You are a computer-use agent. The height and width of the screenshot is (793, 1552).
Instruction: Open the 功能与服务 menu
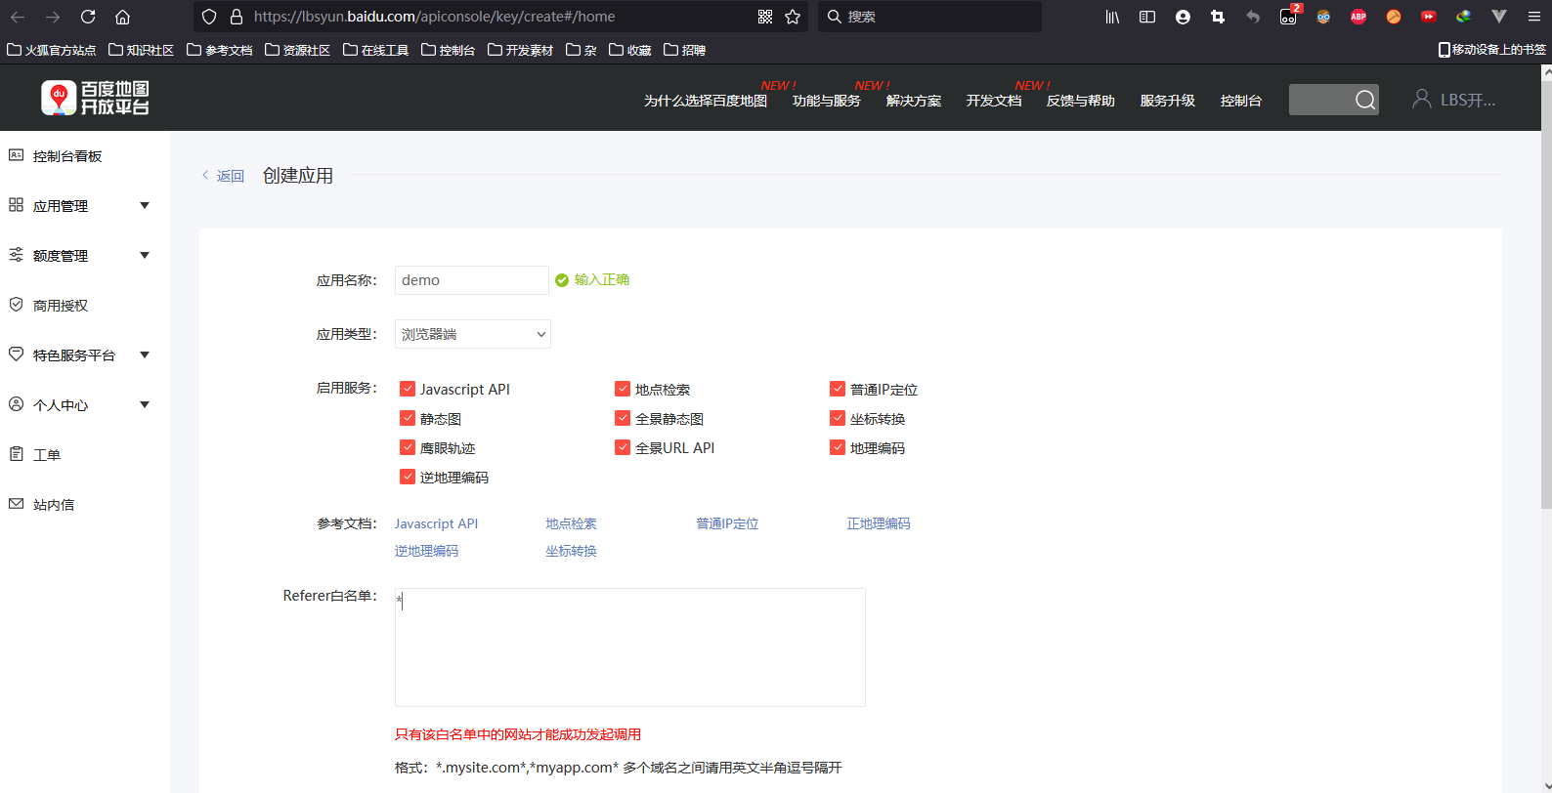(827, 101)
